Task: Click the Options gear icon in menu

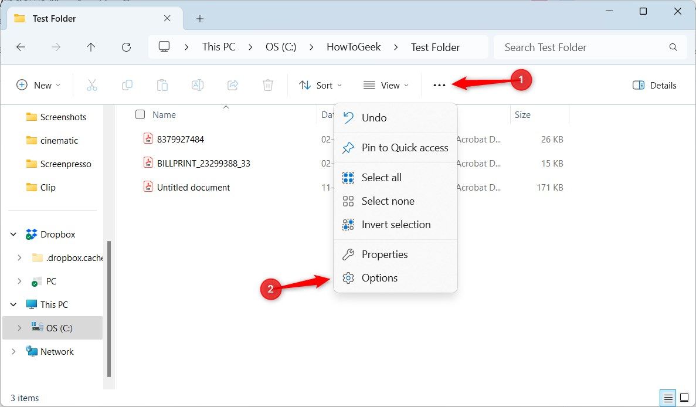Action: pyautogui.click(x=348, y=278)
